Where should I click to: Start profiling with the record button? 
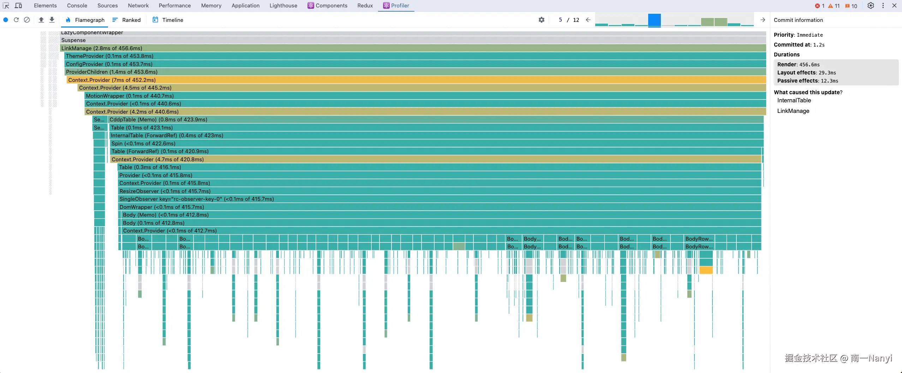pyautogui.click(x=6, y=20)
